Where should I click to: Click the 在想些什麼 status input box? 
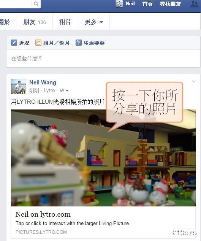103,59
